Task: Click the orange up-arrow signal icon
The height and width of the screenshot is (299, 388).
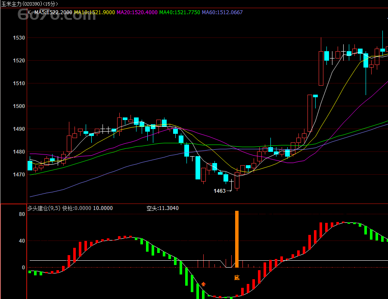Action: 203,284
